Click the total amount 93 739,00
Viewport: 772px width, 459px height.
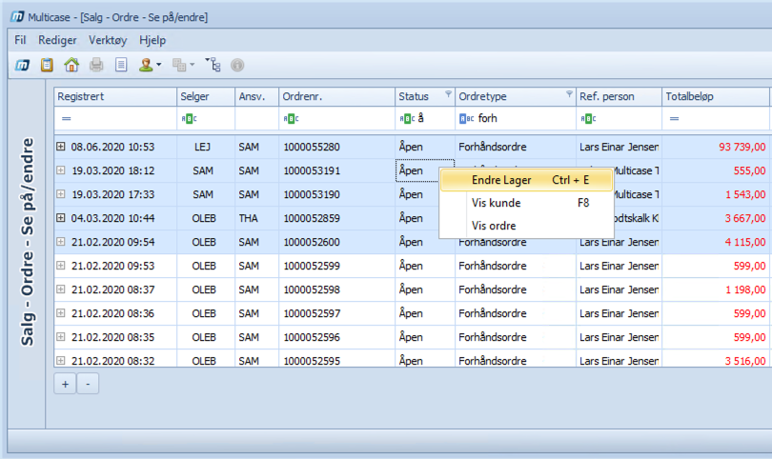(742, 147)
